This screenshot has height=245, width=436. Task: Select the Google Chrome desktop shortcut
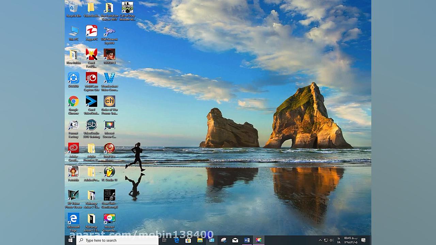pos(73,102)
